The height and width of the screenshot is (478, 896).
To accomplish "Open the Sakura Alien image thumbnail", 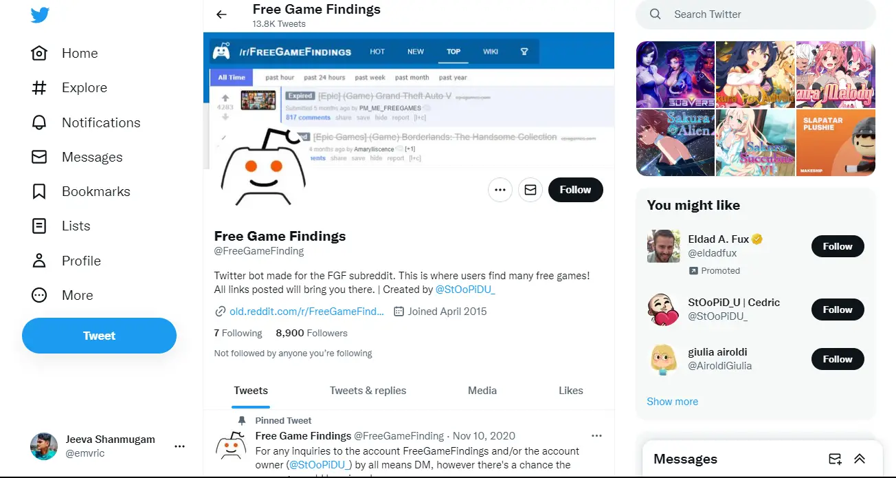I will pos(675,142).
